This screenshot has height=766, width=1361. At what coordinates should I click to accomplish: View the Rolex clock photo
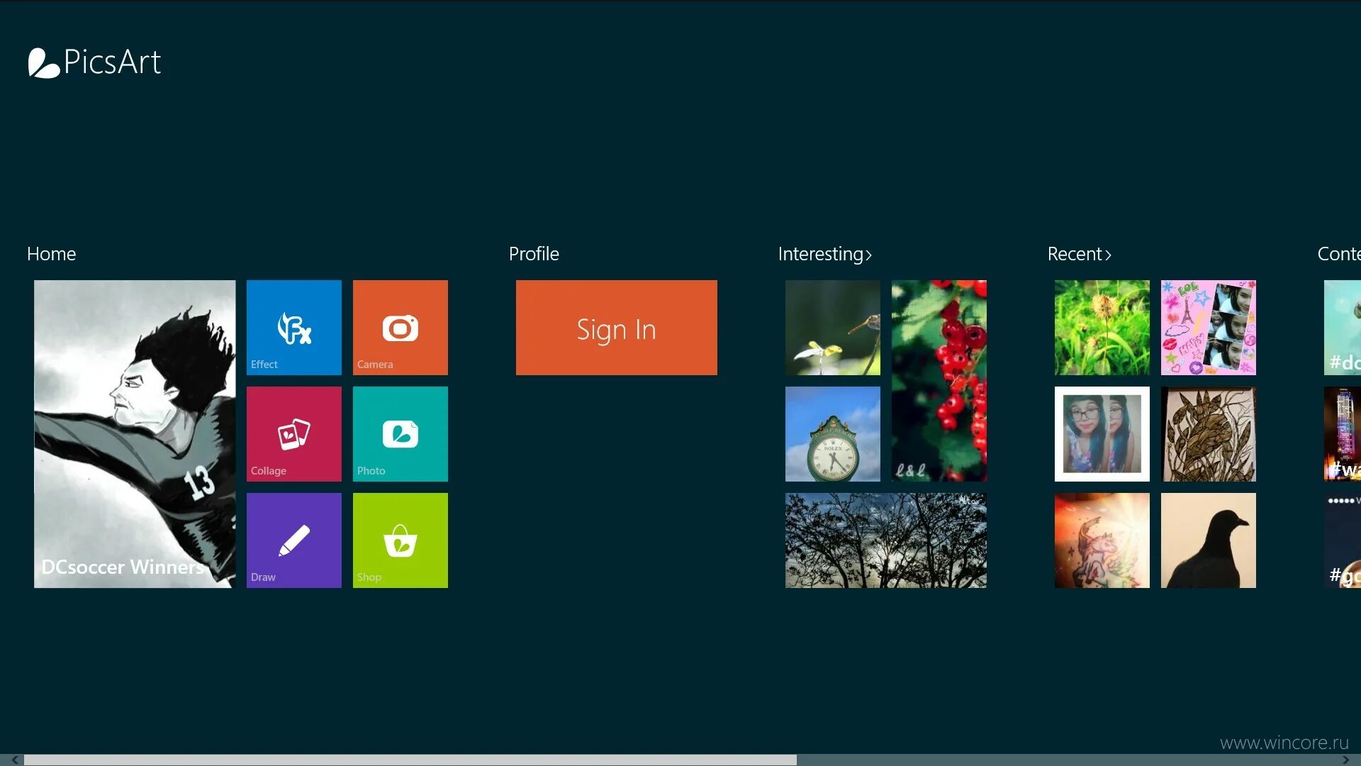[x=832, y=433]
